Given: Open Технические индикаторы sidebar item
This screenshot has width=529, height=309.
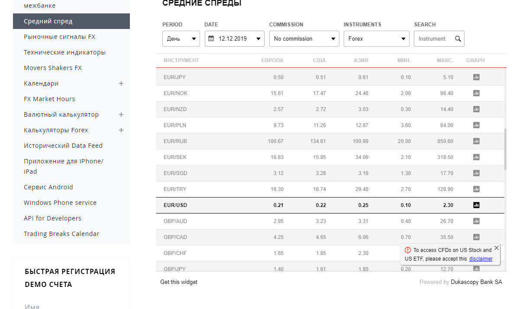Looking at the screenshot, I should pyautogui.click(x=65, y=52).
